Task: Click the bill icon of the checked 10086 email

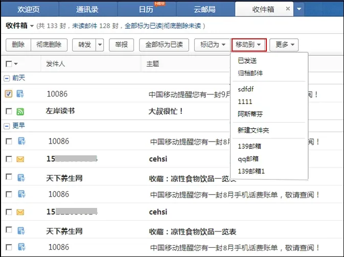Action: click(20, 94)
